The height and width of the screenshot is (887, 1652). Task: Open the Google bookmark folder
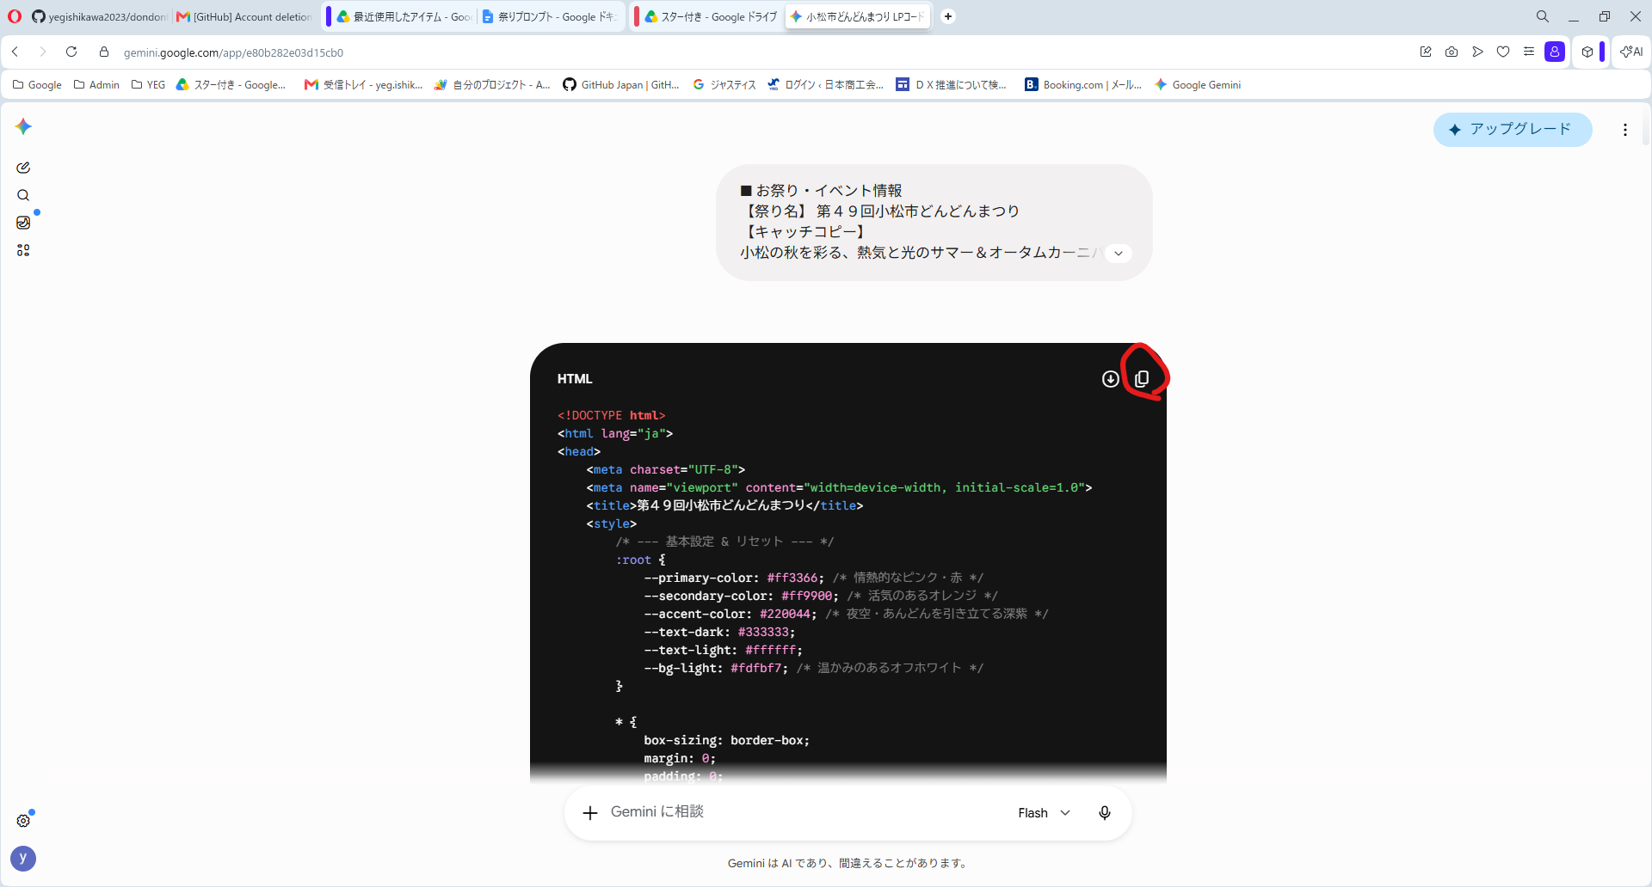click(37, 84)
